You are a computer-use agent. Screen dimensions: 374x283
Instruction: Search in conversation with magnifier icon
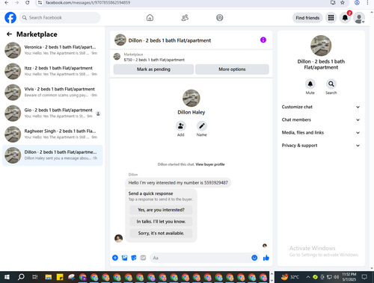[331, 84]
